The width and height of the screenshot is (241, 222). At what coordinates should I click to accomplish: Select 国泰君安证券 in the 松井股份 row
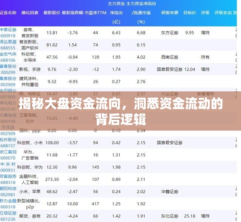tap(169, 143)
